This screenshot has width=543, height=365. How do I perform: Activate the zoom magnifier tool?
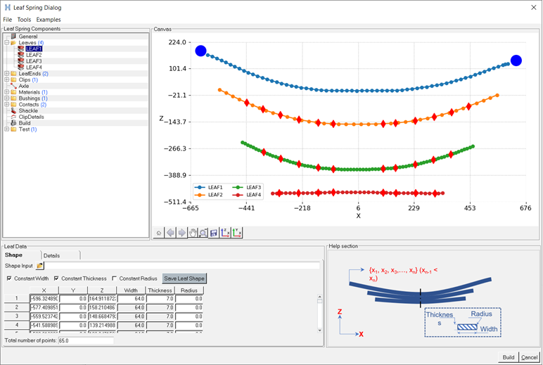[203, 233]
